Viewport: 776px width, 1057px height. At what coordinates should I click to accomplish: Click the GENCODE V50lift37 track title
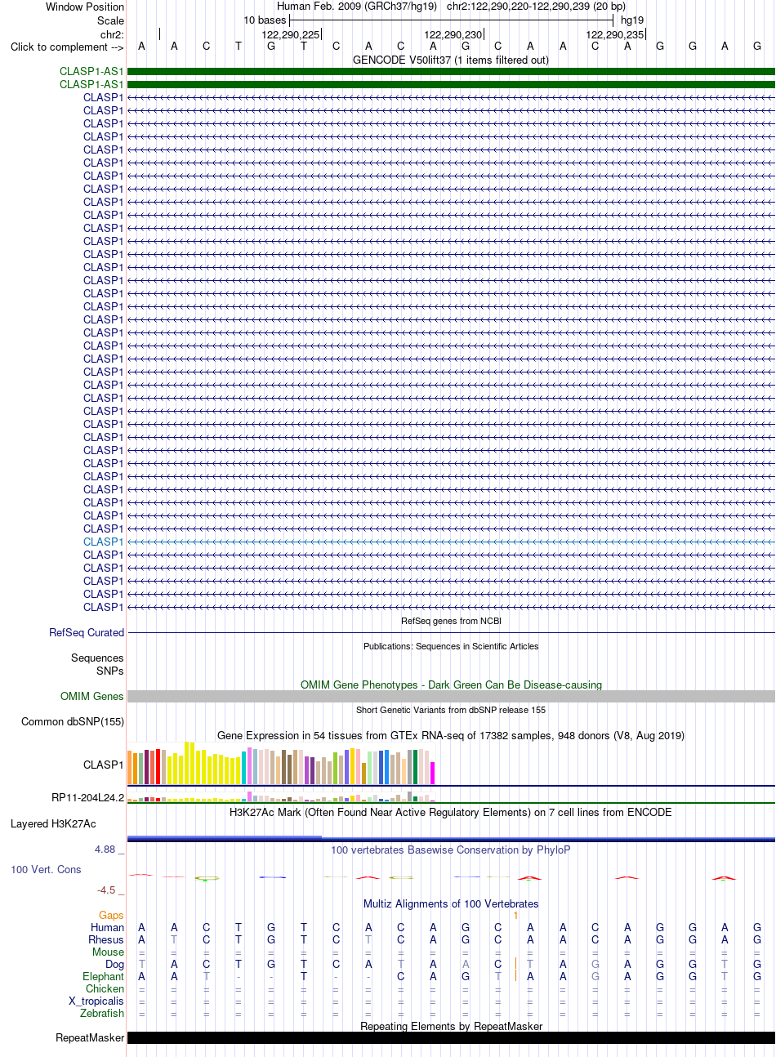[x=451, y=60]
